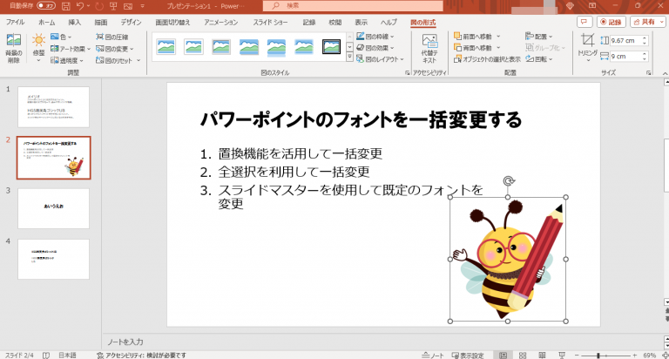This screenshot has width=669, height=359.
Task: Click 前面へ移動 bring forward
Action: [473, 37]
